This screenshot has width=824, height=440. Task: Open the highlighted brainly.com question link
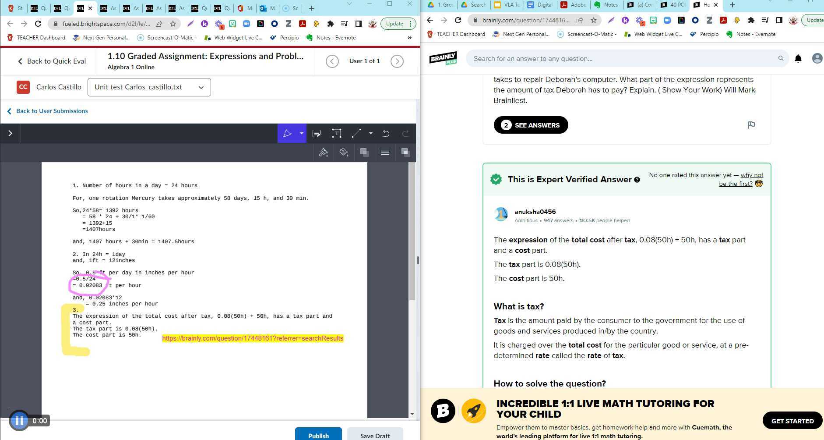pos(253,338)
